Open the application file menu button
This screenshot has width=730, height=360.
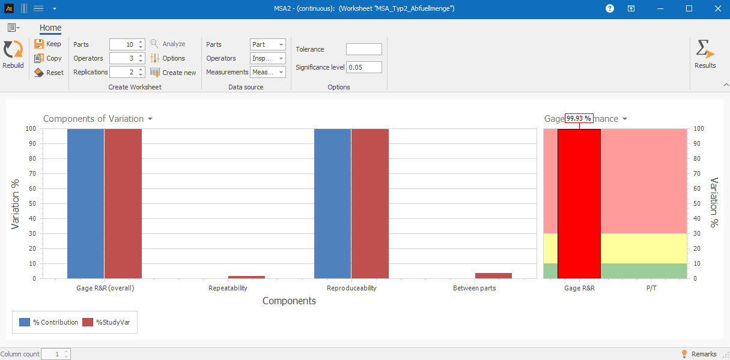click(x=13, y=28)
